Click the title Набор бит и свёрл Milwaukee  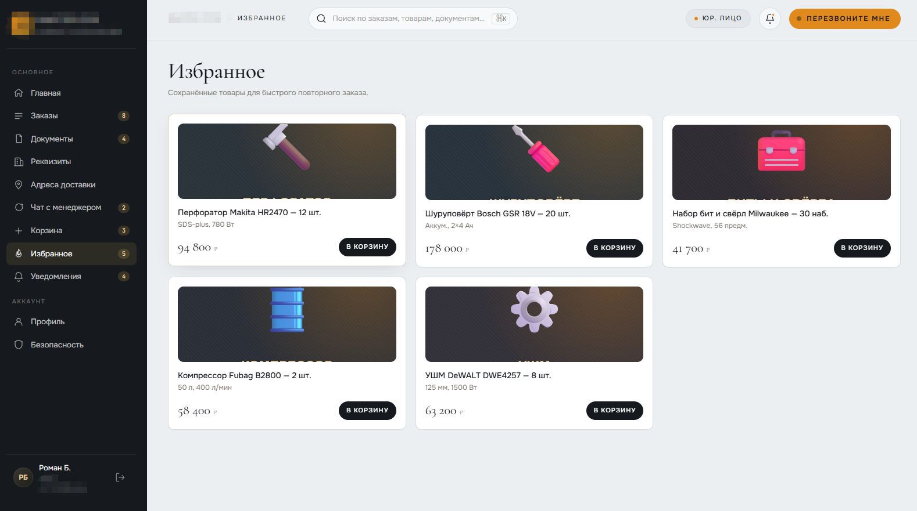click(x=750, y=214)
